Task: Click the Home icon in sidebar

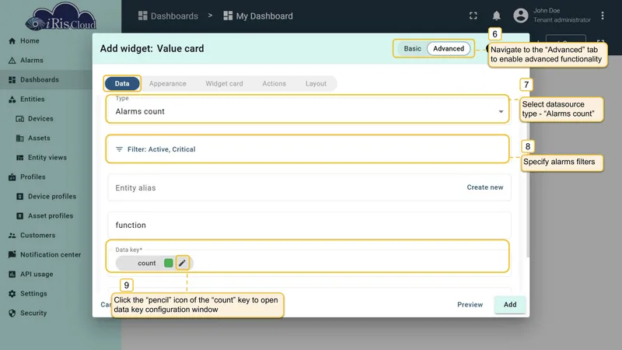Action: (x=12, y=41)
